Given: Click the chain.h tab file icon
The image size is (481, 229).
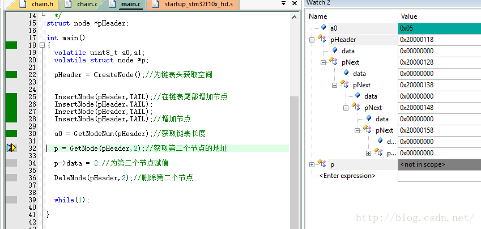Looking at the screenshot, I should click(23, 4).
